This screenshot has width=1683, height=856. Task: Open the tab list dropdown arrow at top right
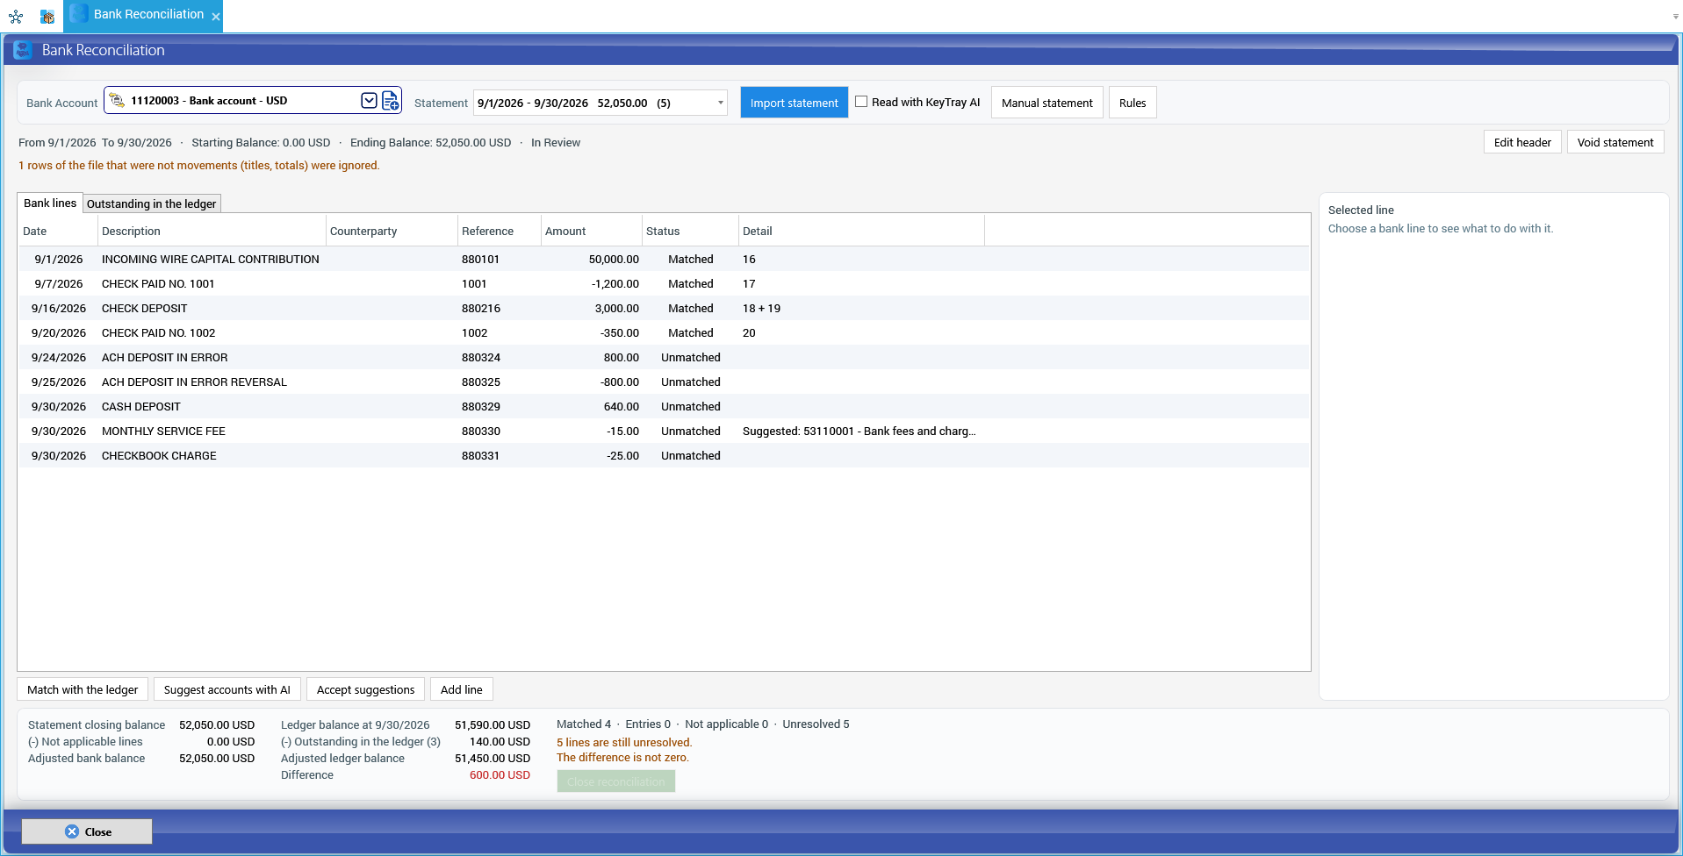tap(1675, 16)
